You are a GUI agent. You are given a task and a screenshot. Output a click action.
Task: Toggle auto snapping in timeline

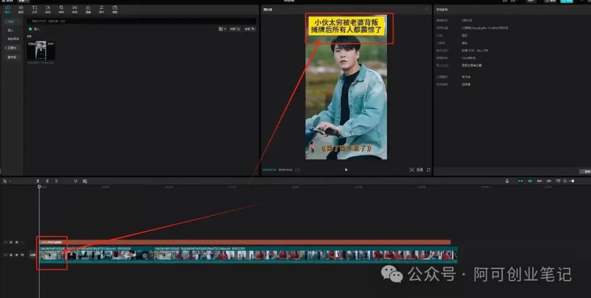coord(530,181)
